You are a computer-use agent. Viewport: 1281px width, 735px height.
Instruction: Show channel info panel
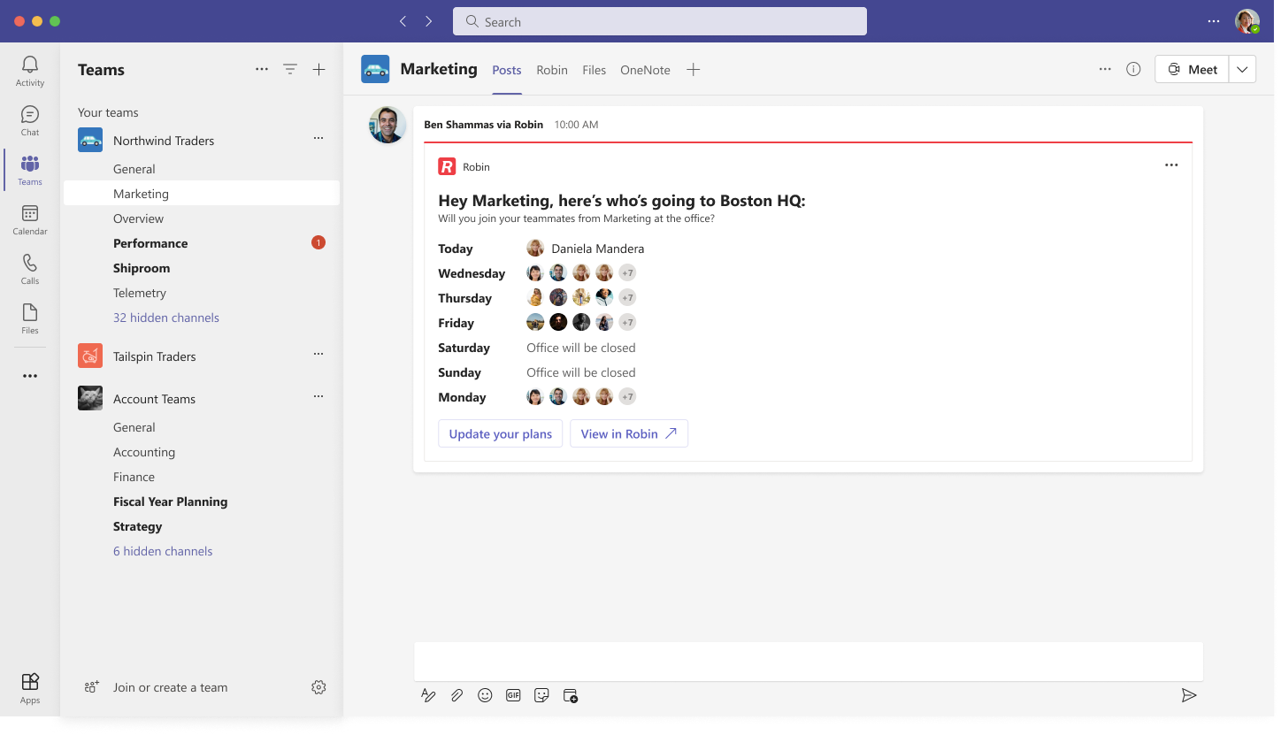pos(1133,69)
